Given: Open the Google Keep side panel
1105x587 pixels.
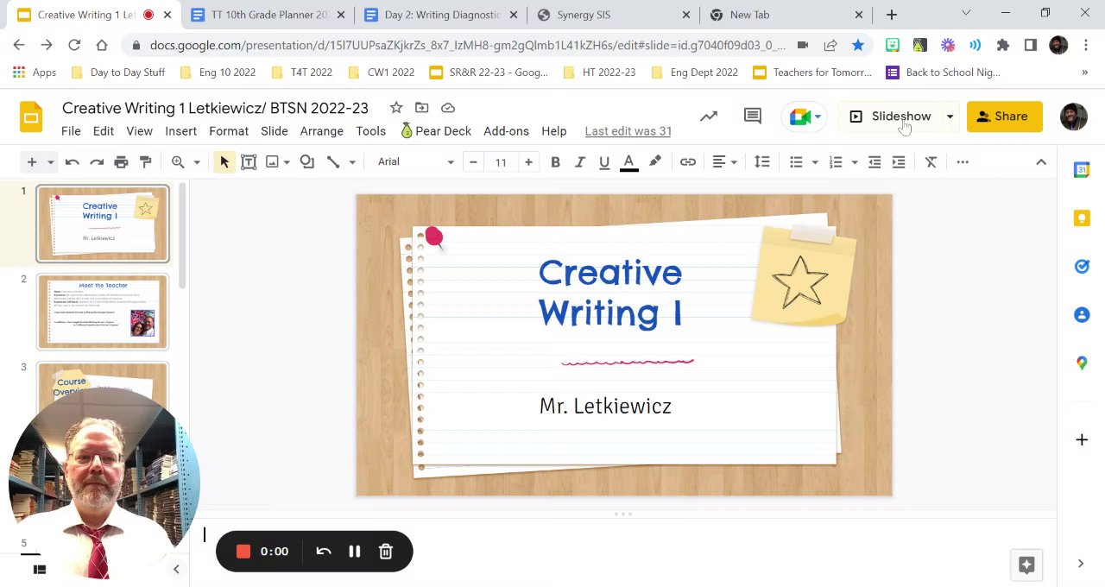Looking at the screenshot, I should pos(1082,218).
